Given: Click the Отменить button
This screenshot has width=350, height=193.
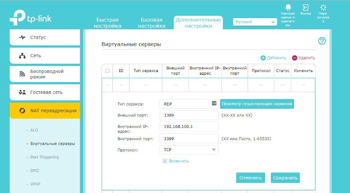Looking at the screenshot, I should pos(250,178).
